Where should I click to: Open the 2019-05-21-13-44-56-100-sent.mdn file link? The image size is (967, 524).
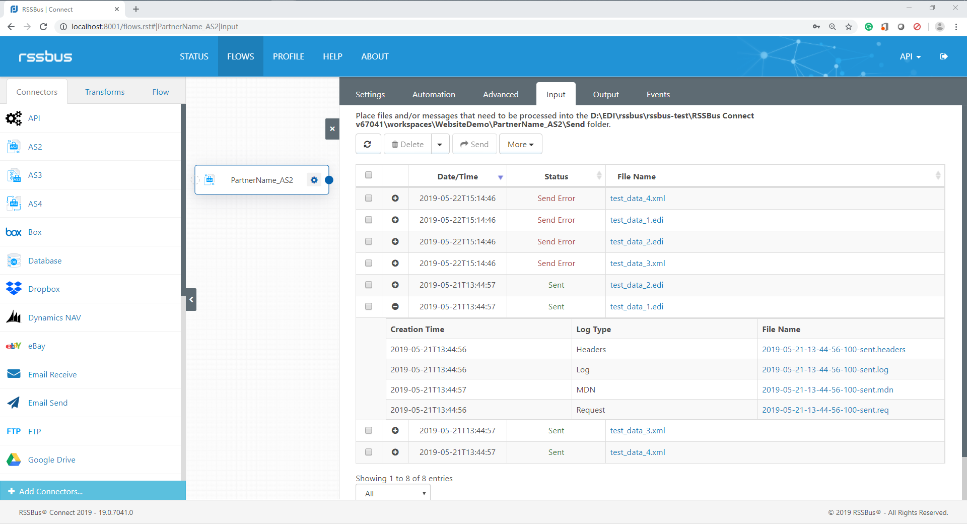(827, 389)
